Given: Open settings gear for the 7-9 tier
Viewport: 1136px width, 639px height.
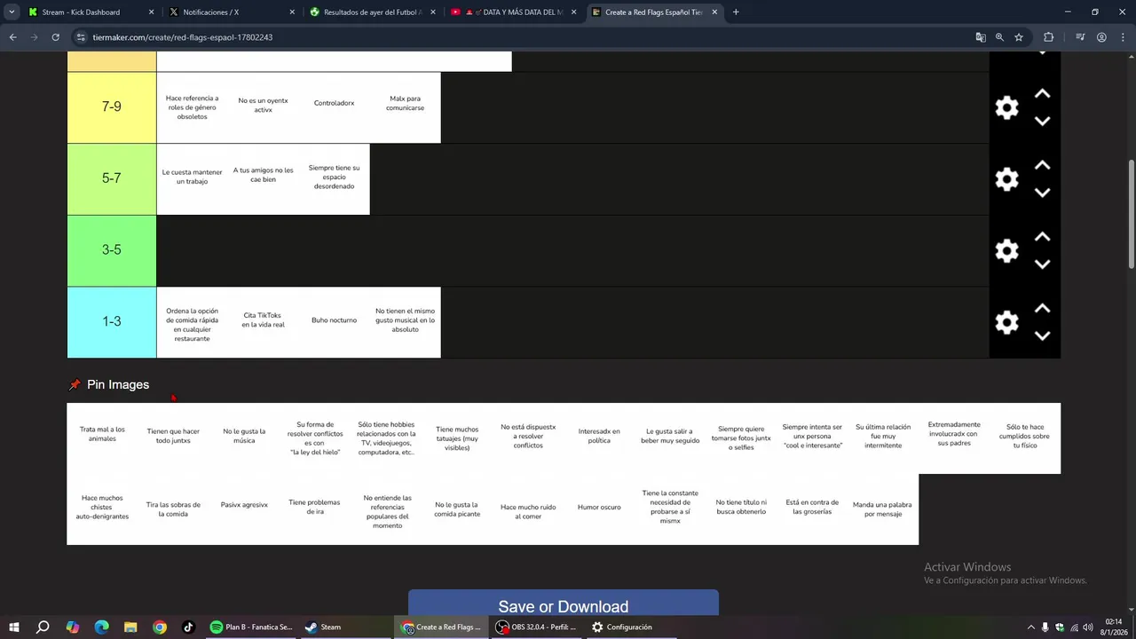Looking at the screenshot, I should click(x=1006, y=107).
